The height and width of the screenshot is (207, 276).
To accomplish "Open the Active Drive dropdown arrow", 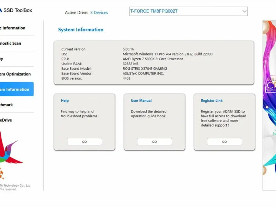I will [244, 11].
